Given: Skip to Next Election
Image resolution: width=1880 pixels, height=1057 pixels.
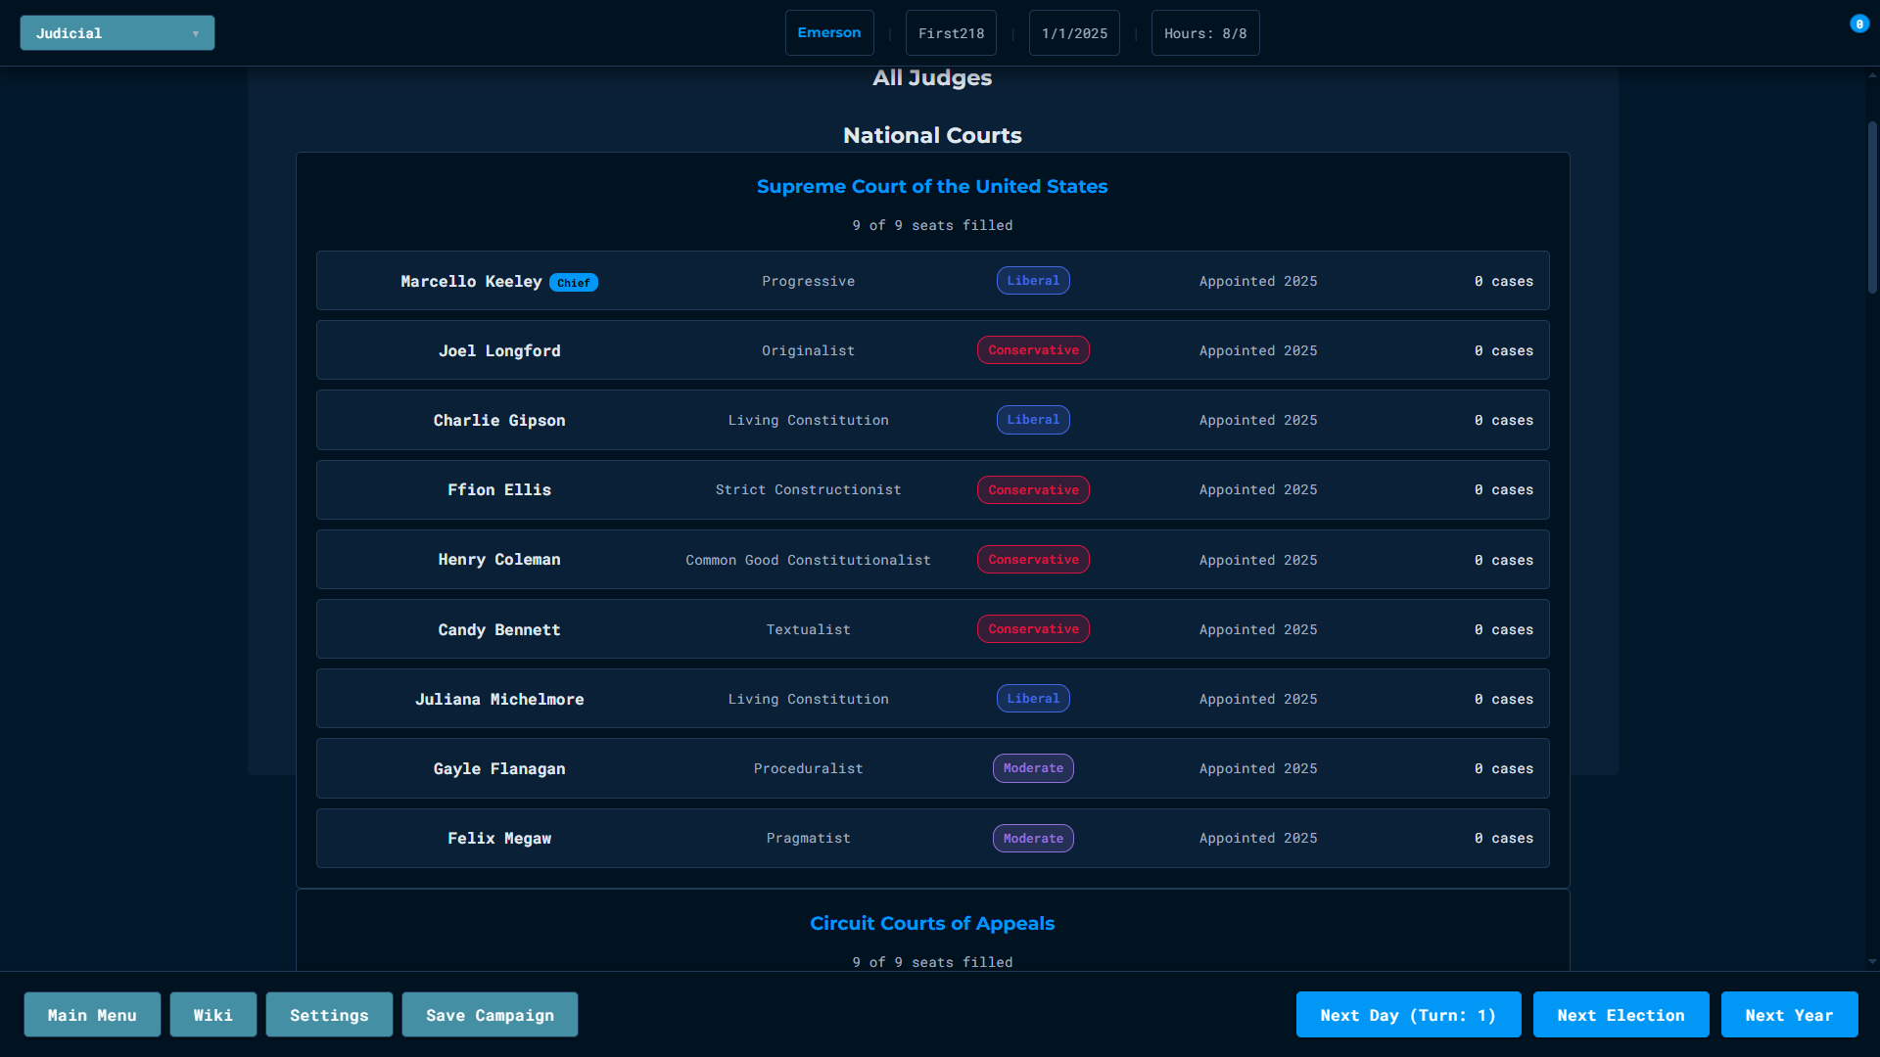Looking at the screenshot, I should pyautogui.click(x=1621, y=1015).
